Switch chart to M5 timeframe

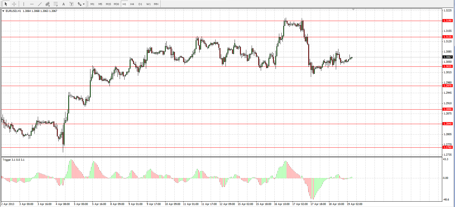(100, 4)
